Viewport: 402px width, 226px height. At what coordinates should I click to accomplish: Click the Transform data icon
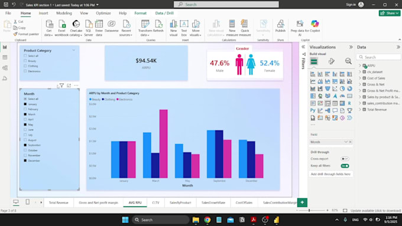click(x=145, y=24)
